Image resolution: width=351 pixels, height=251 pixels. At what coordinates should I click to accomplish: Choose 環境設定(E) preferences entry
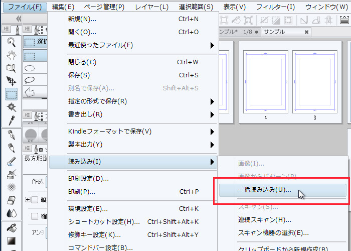tap(133, 209)
